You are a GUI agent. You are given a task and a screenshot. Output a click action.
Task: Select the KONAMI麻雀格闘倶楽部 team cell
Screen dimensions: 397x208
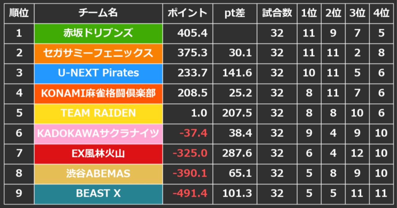tap(98, 93)
